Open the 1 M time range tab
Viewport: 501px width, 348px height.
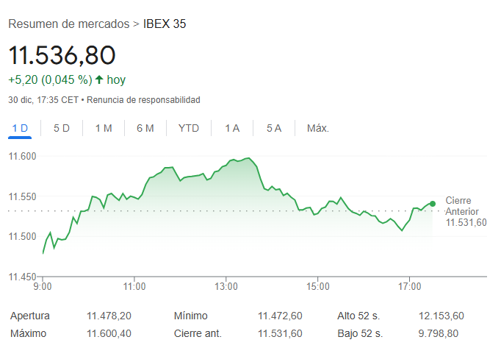point(104,128)
